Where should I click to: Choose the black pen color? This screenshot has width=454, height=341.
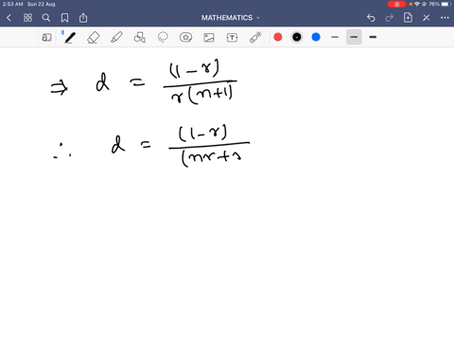[x=297, y=37]
